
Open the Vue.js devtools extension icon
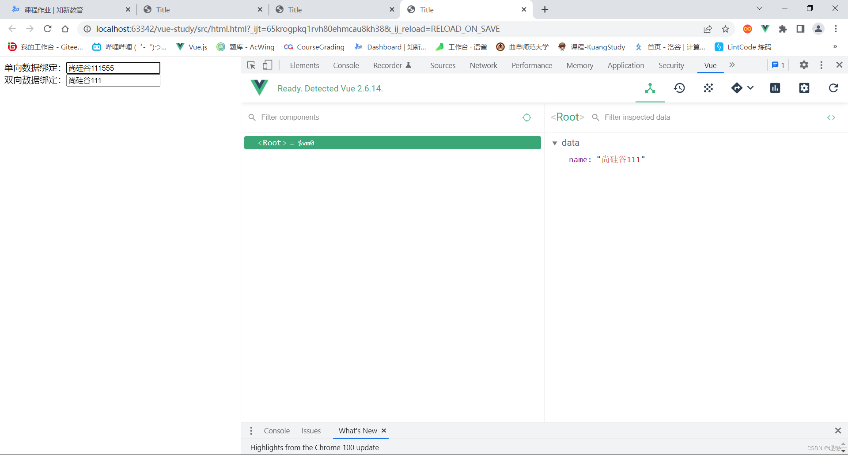[765, 29]
